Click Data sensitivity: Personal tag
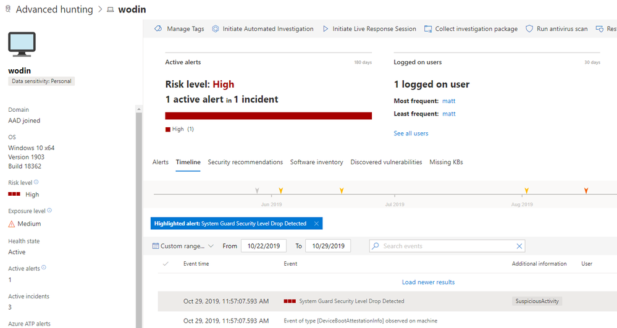 (x=41, y=81)
